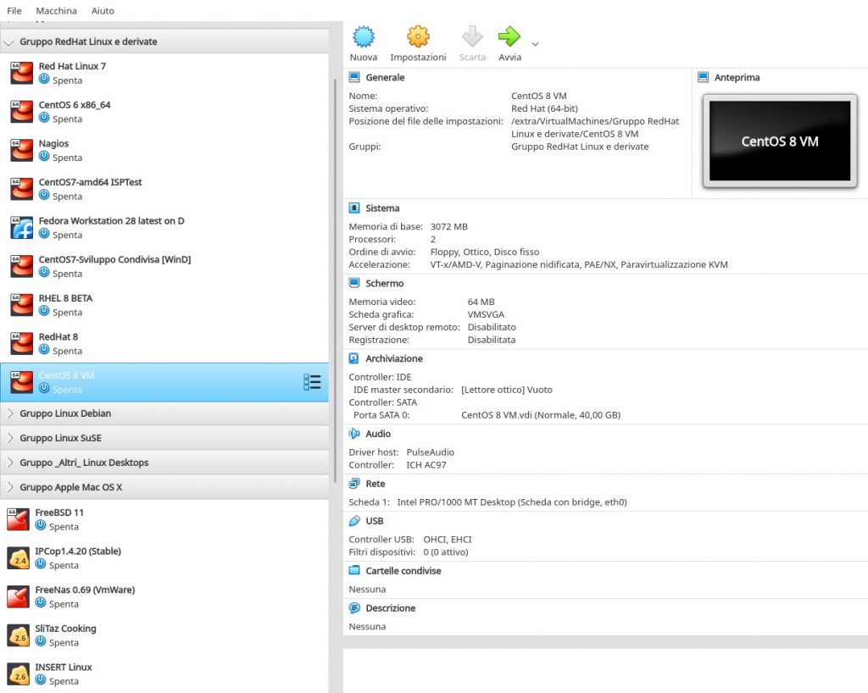Click the VMSVGA graphics card value
The height and width of the screenshot is (693, 868).
pos(486,314)
